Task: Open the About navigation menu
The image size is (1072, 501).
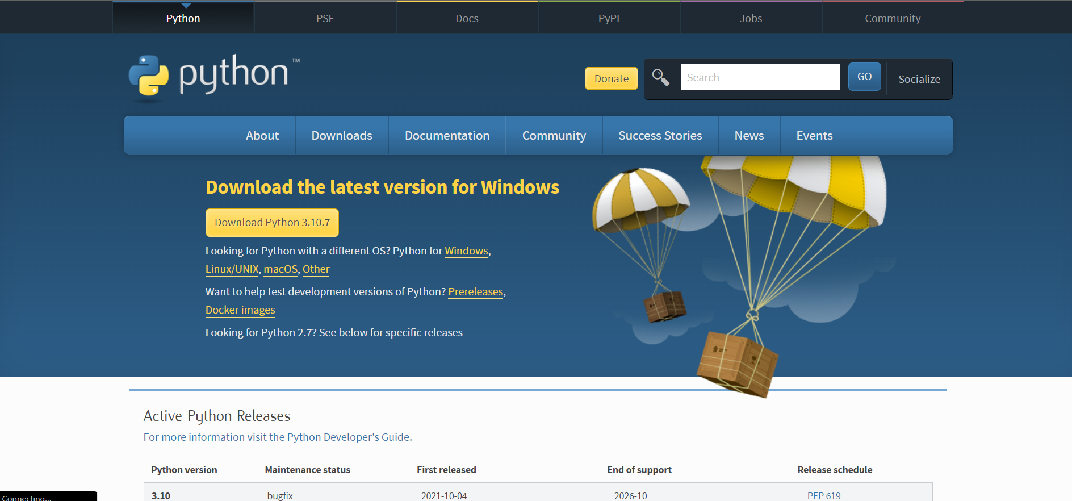Action: 262,135
